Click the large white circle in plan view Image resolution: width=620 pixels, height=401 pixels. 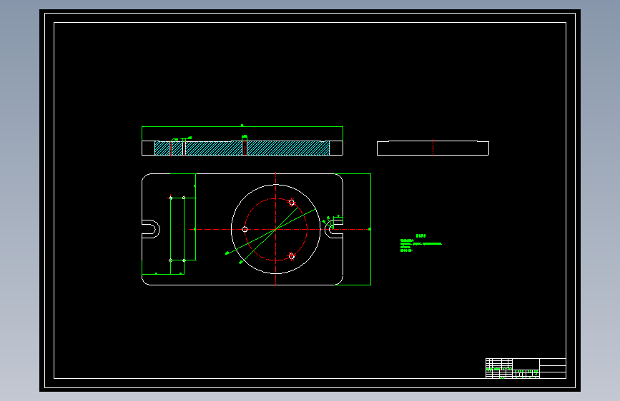[275, 229]
